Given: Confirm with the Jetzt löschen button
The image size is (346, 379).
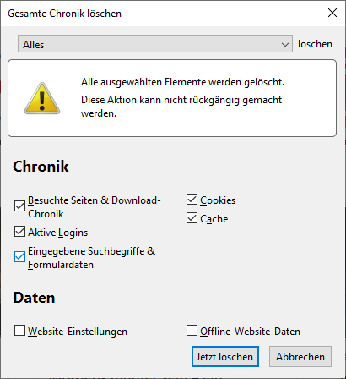Looking at the screenshot, I should coord(225,357).
